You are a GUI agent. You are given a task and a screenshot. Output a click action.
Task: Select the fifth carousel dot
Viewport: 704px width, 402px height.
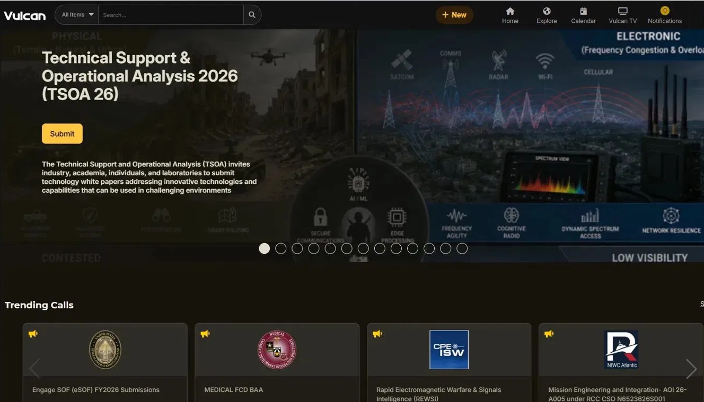[330, 248]
